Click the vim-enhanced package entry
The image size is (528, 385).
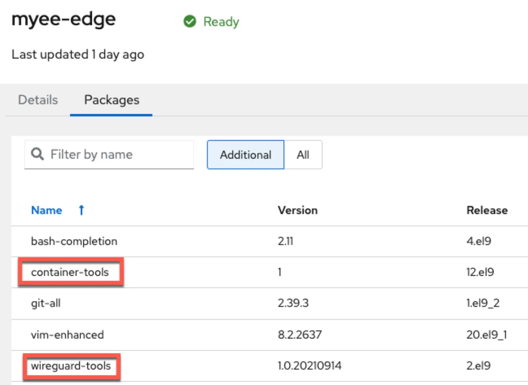tap(67, 335)
